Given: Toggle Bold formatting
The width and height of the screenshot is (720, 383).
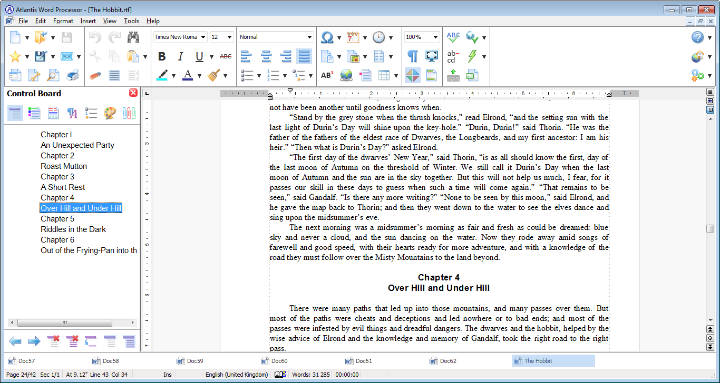Looking at the screenshot, I should point(162,56).
